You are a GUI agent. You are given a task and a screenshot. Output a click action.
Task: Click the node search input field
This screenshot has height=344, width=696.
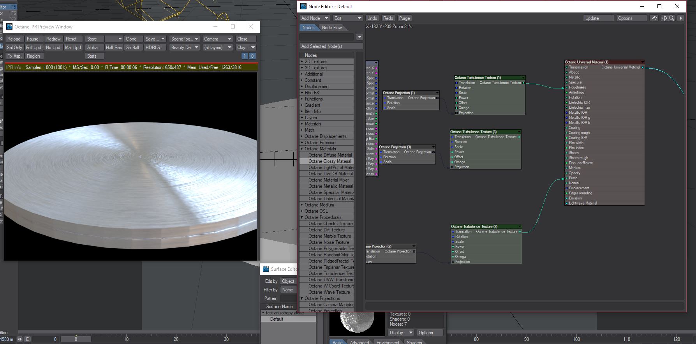click(x=327, y=37)
